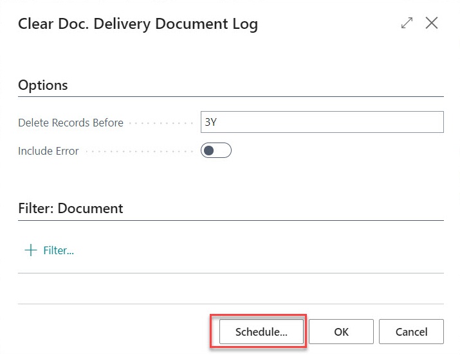Click the dotted leader after Include Error

pyautogui.click(x=140, y=152)
